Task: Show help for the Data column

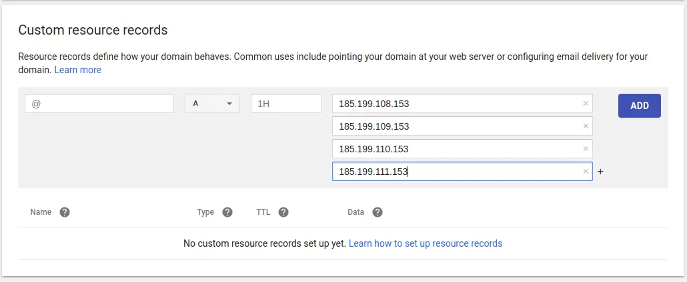Action: (x=378, y=212)
